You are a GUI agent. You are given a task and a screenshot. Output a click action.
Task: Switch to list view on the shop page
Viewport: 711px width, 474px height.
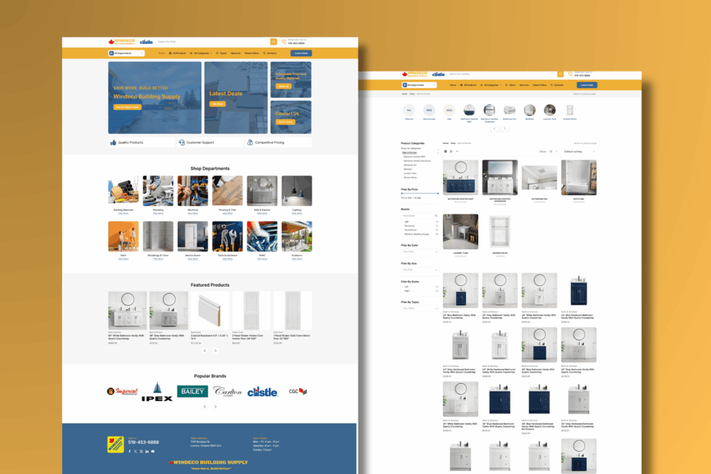click(451, 151)
